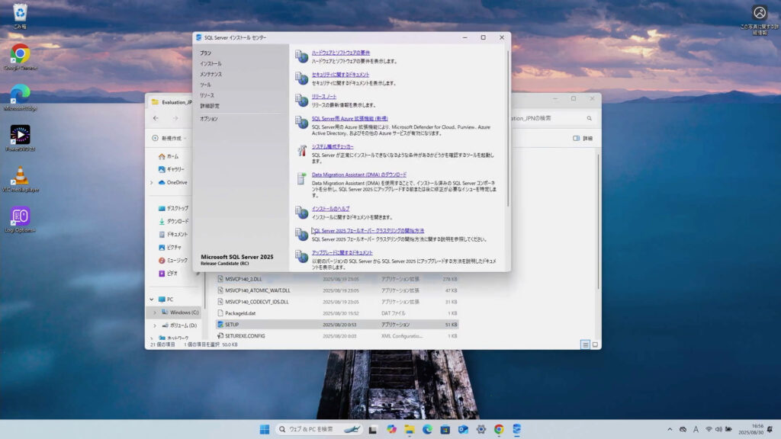Open the セキュリティに関するドキュメント link
Image resolution: width=781 pixels, height=439 pixels.
[x=341, y=74]
